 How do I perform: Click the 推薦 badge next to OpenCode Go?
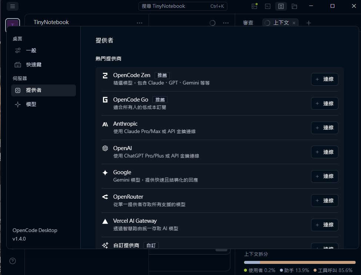pos(160,100)
